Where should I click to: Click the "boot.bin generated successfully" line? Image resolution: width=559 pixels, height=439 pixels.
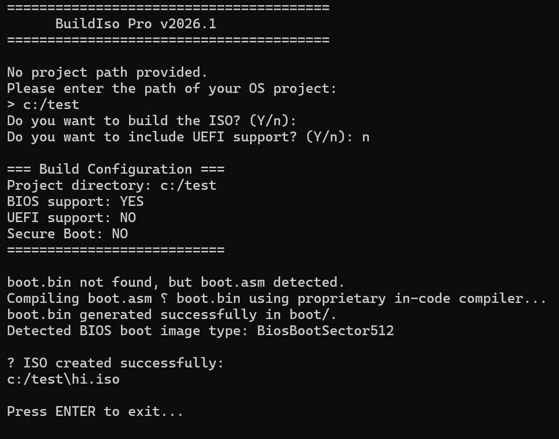[172, 314]
